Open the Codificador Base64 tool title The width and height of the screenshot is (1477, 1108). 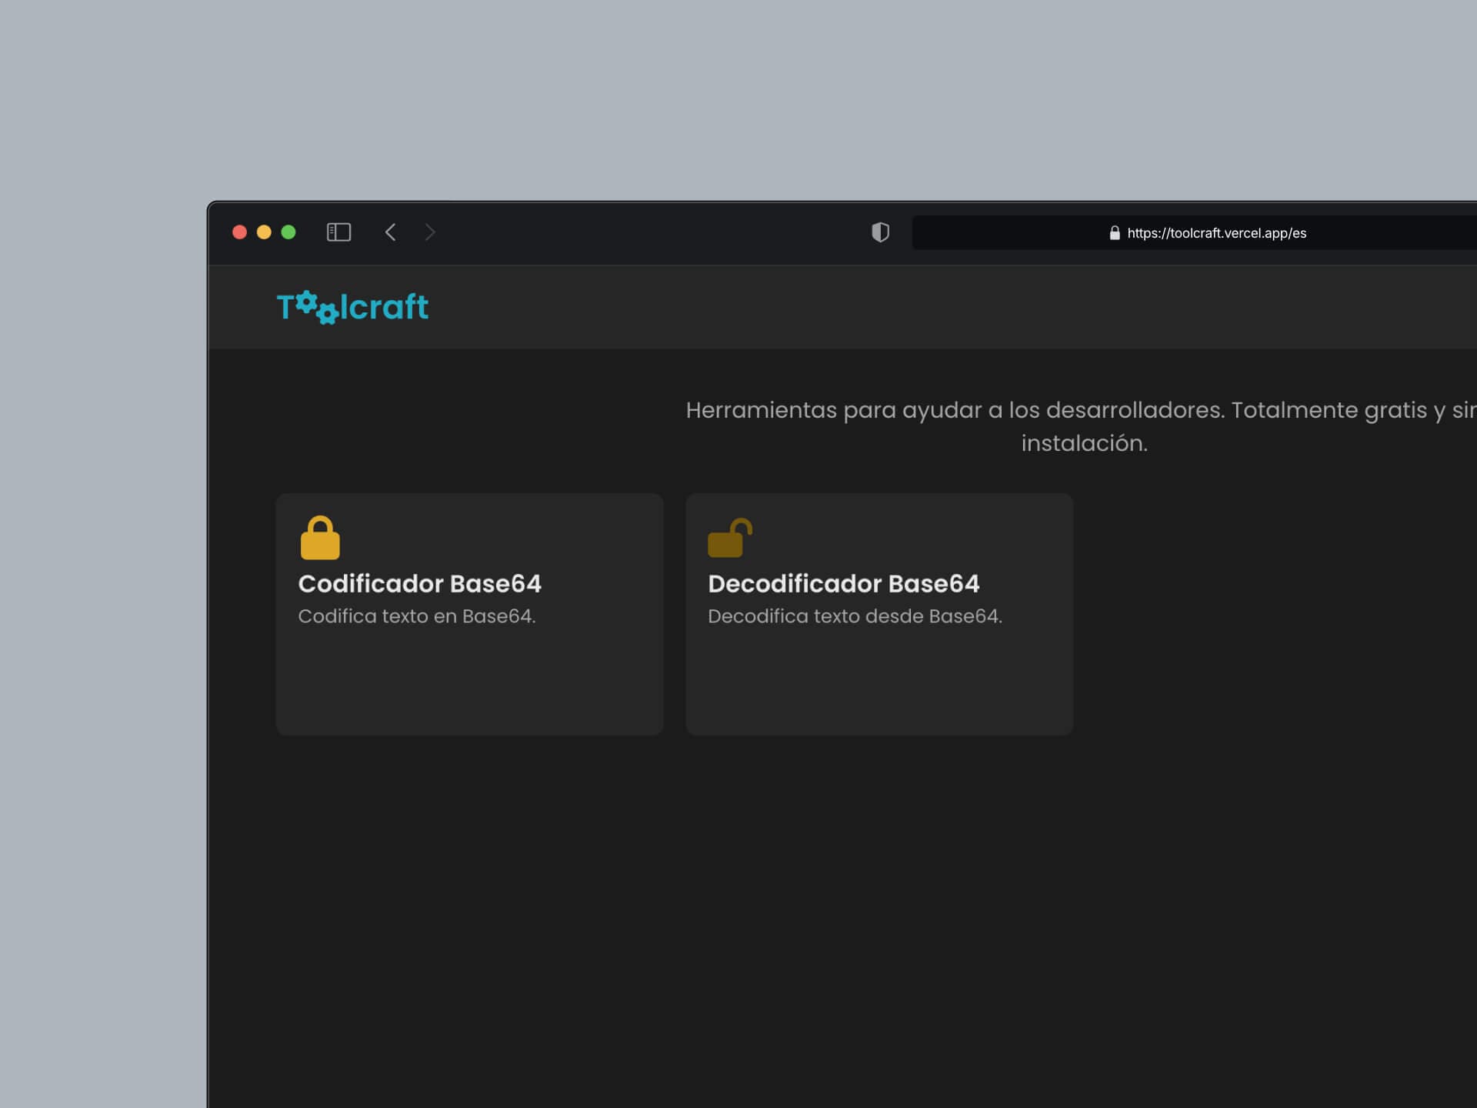[x=419, y=584]
